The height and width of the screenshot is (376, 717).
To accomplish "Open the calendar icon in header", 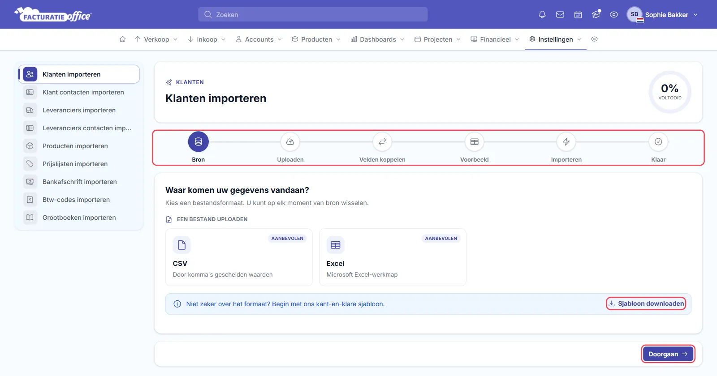I will click(578, 14).
